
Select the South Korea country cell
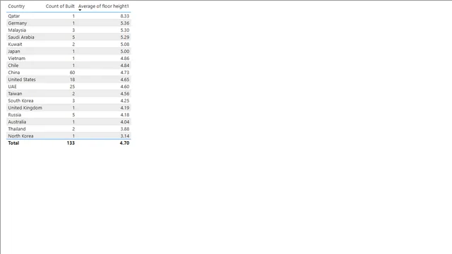[20, 100]
